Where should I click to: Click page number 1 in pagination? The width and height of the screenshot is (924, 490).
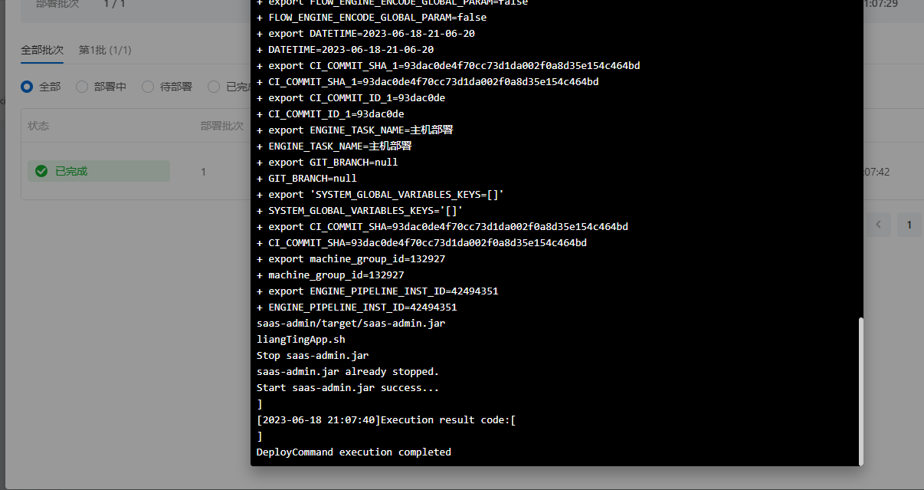tap(909, 225)
